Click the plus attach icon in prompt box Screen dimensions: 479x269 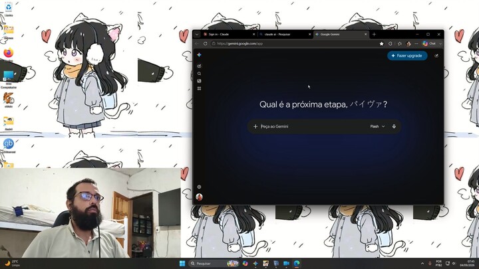pos(255,126)
